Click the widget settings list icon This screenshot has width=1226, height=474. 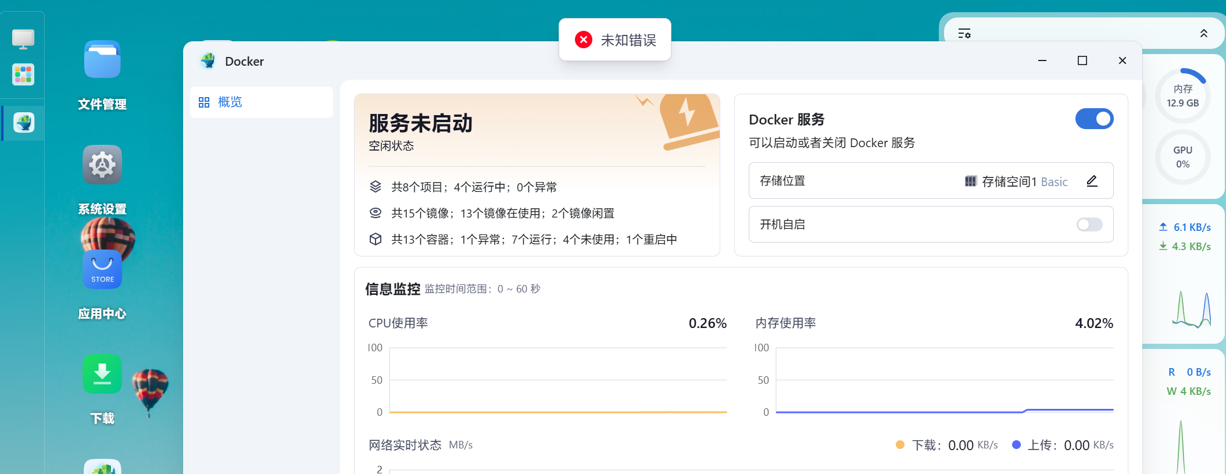[x=964, y=33]
